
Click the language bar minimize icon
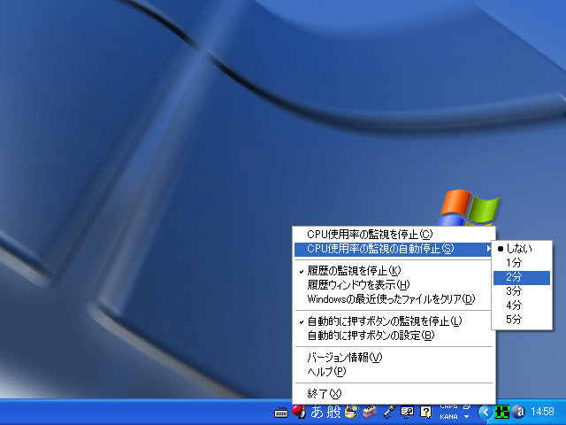[x=466, y=407]
